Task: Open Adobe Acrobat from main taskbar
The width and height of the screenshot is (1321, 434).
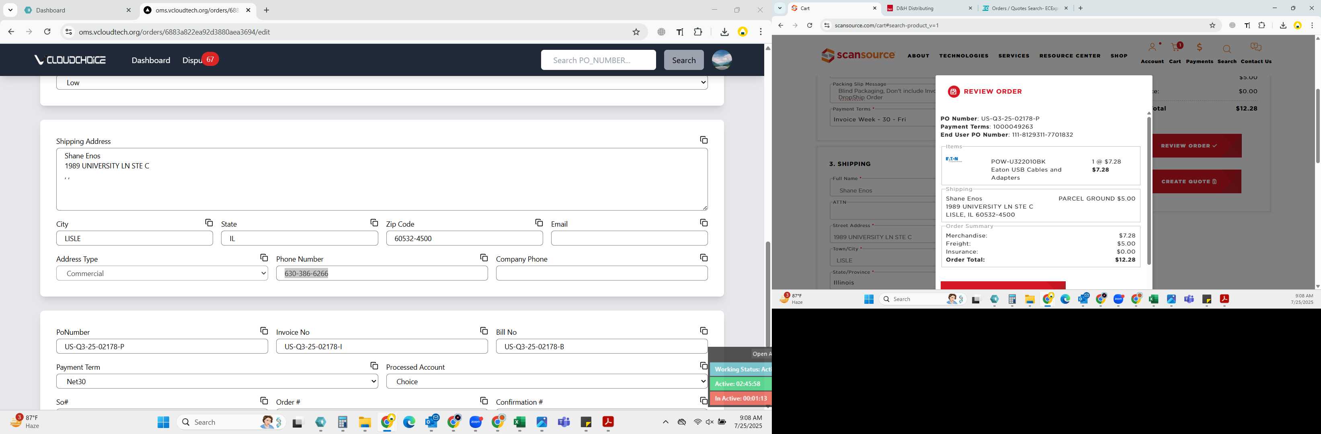Action: click(608, 422)
